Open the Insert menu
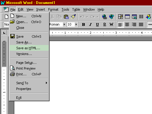The image size is (152, 114). tap(40, 9)
